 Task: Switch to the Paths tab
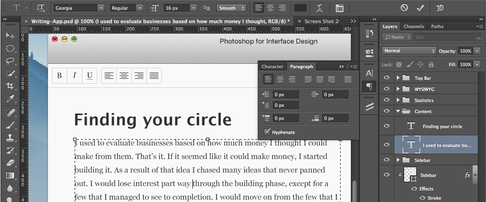[437, 27]
